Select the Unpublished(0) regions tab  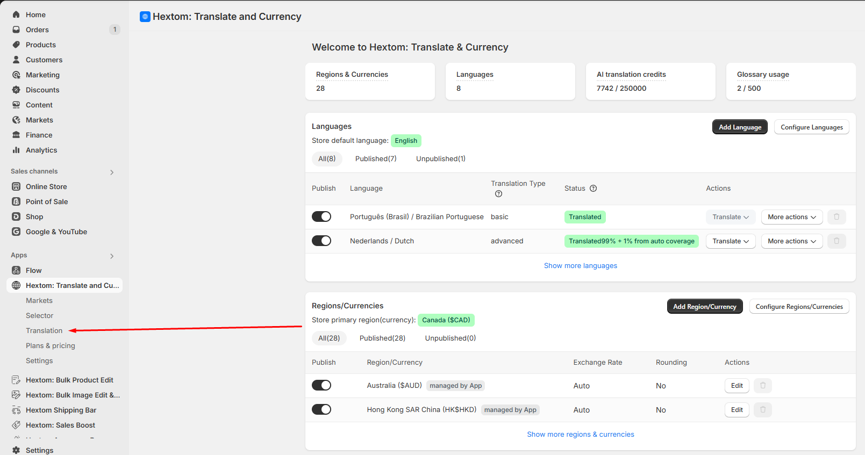click(451, 338)
